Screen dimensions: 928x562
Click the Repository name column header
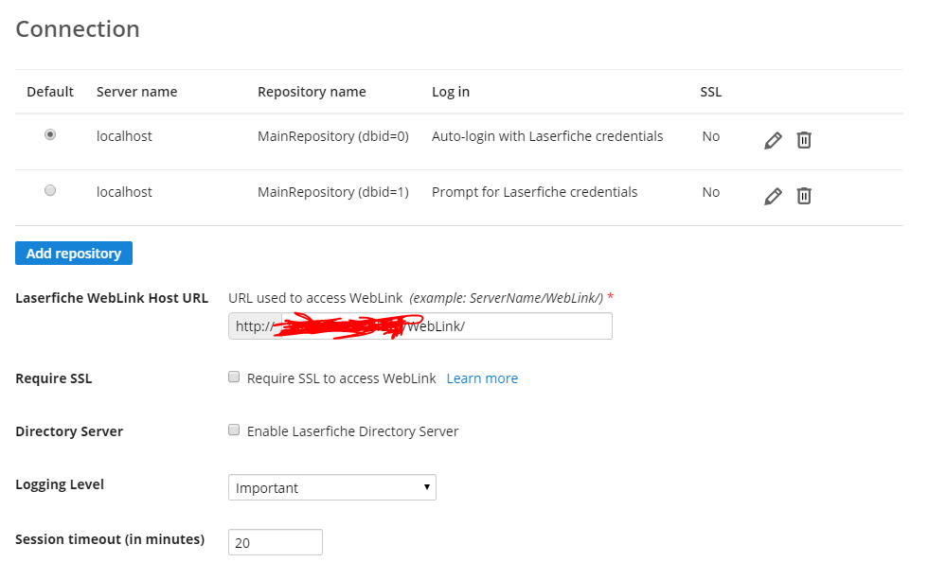(x=312, y=92)
